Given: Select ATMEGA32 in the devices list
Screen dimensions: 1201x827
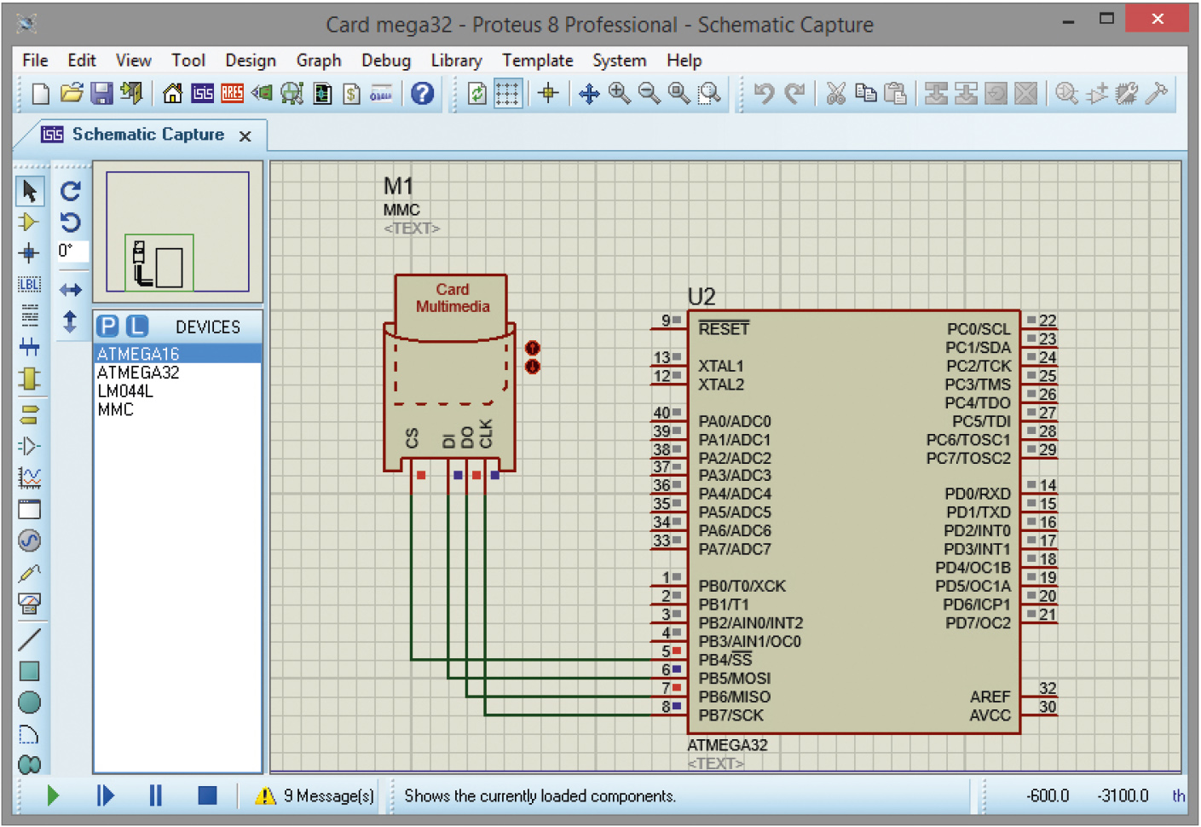Looking at the screenshot, I should point(138,373).
